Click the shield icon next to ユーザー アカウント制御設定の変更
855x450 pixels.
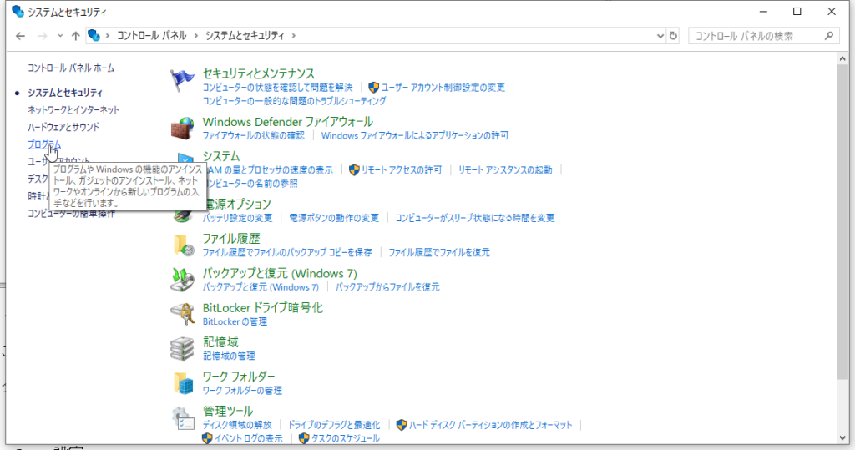373,88
